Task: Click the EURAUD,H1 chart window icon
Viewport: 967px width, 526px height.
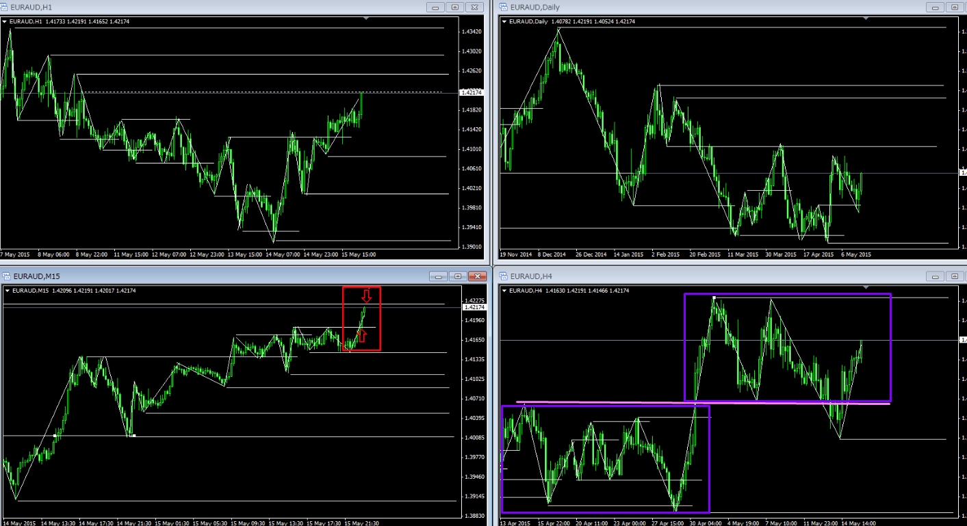Action: [x=5, y=7]
